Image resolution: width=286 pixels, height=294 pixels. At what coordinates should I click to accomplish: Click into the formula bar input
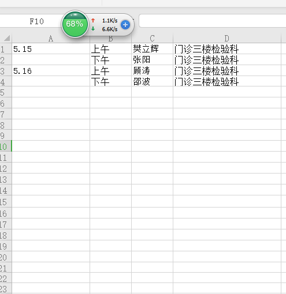coord(212,21)
